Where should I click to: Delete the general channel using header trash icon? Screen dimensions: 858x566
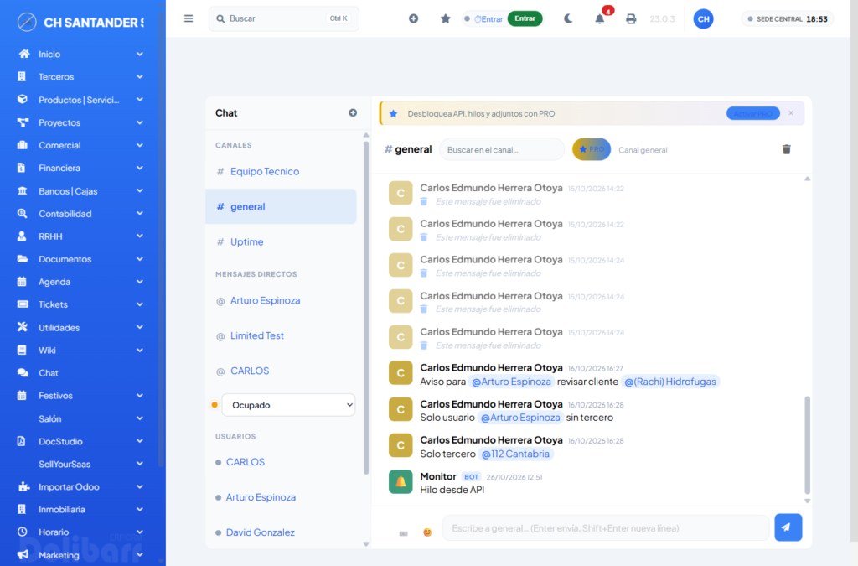(786, 149)
